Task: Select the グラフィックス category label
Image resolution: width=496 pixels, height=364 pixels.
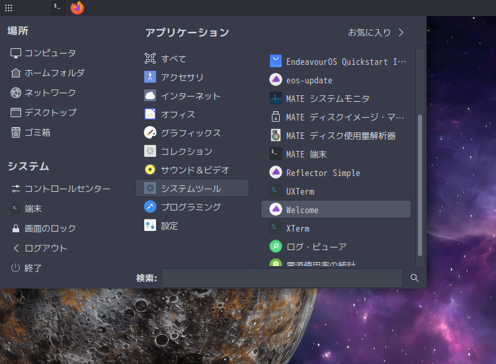Action: click(190, 133)
